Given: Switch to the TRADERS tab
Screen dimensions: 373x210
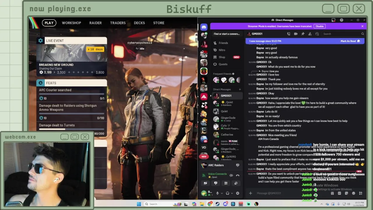Looking at the screenshot, I should click(118, 23).
